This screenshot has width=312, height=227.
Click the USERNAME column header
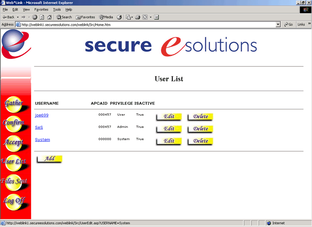point(47,103)
